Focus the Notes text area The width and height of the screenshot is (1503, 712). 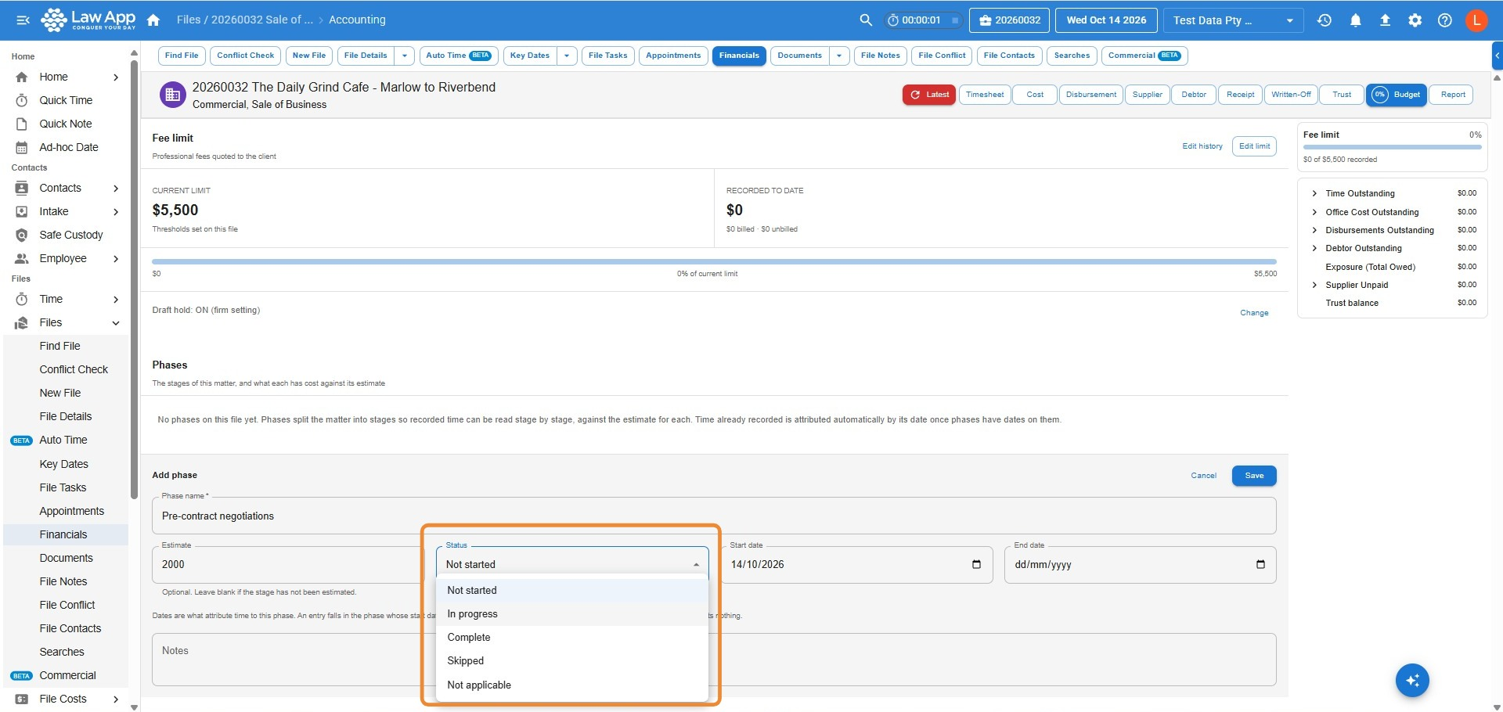coord(714,660)
